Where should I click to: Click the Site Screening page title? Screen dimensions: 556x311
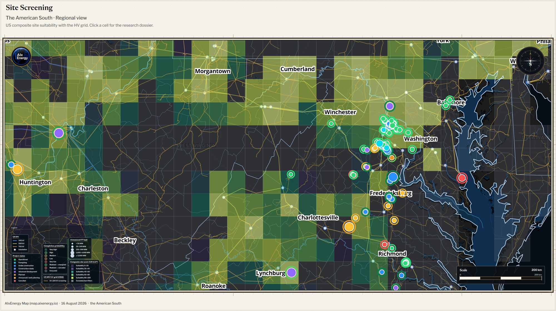click(x=29, y=8)
